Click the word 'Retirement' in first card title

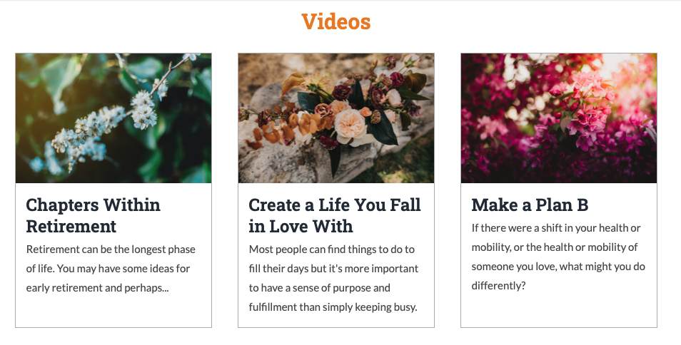point(71,226)
